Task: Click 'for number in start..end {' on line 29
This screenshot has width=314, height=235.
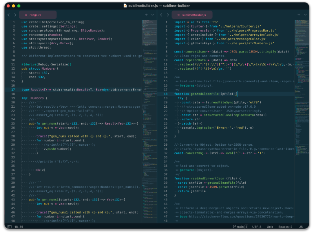Action: point(60,141)
